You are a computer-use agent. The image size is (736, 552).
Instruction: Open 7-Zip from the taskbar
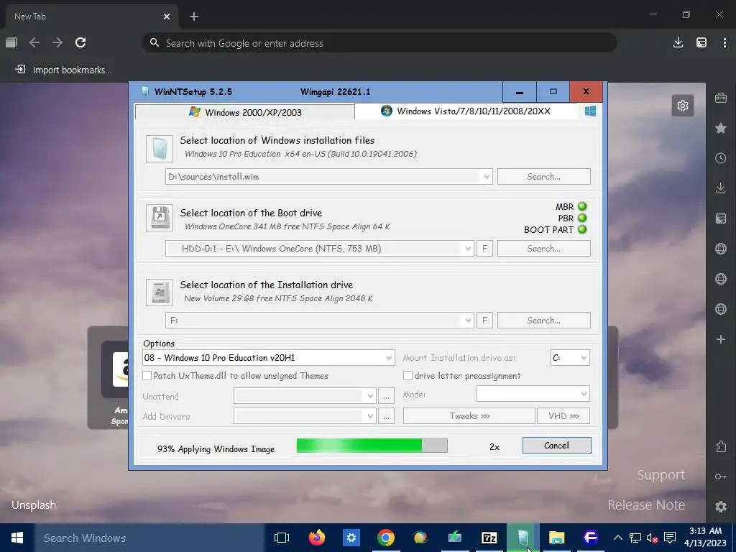click(x=489, y=538)
